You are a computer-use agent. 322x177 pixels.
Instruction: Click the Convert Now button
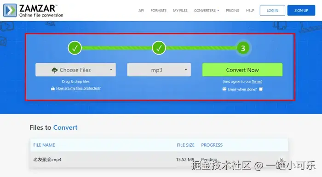tap(242, 70)
